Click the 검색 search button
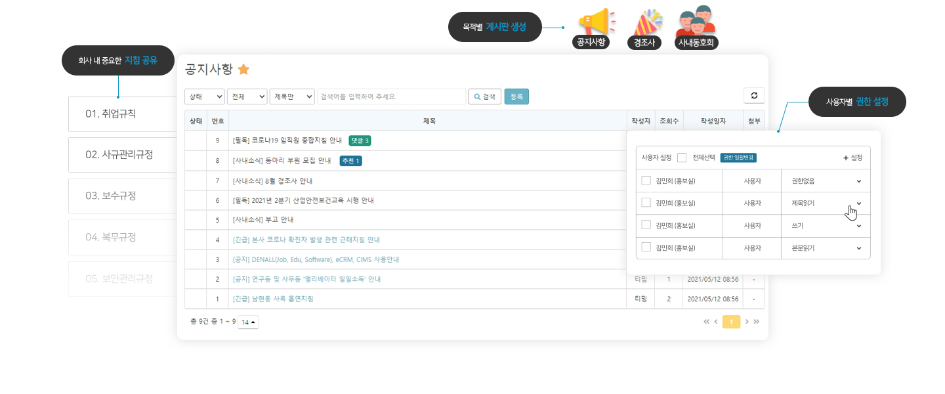The height and width of the screenshot is (394, 945). coord(484,97)
